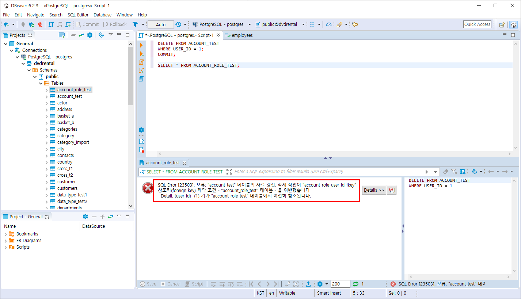This screenshot has height=299, width=521.
Task: Click Create new connection in Projects panel
Action: click(x=62, y=35)
